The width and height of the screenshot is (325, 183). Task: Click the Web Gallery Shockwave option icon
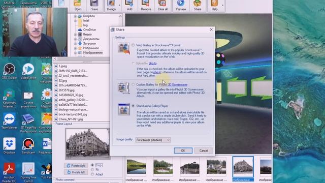click(124, 48)
